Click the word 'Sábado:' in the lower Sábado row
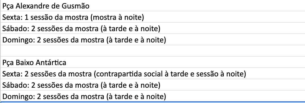 [x=16, y=85]
